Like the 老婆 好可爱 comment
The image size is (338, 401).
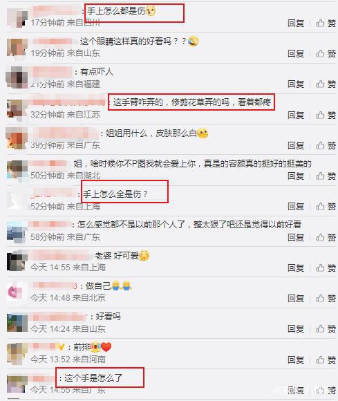pyautogui.click(x=326, y=268)
